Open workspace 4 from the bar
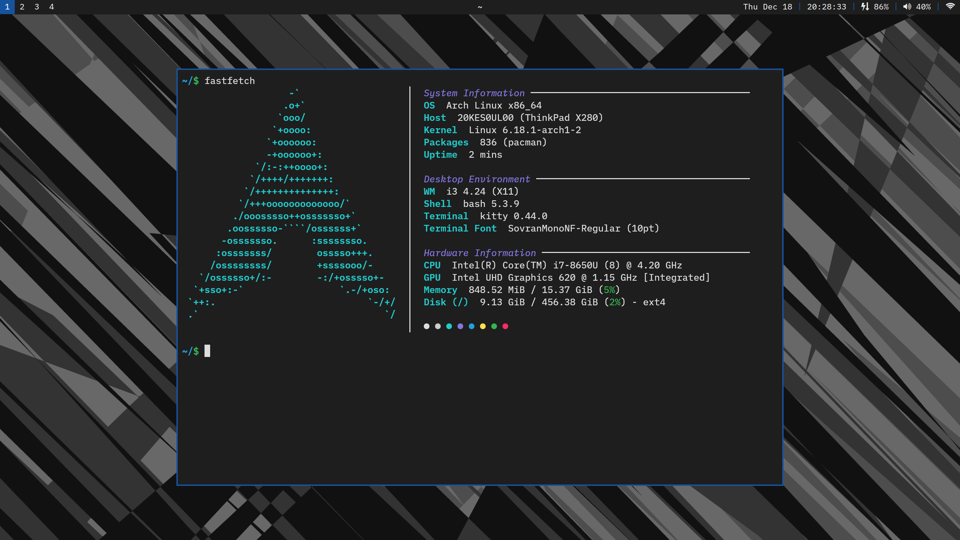 51,7
